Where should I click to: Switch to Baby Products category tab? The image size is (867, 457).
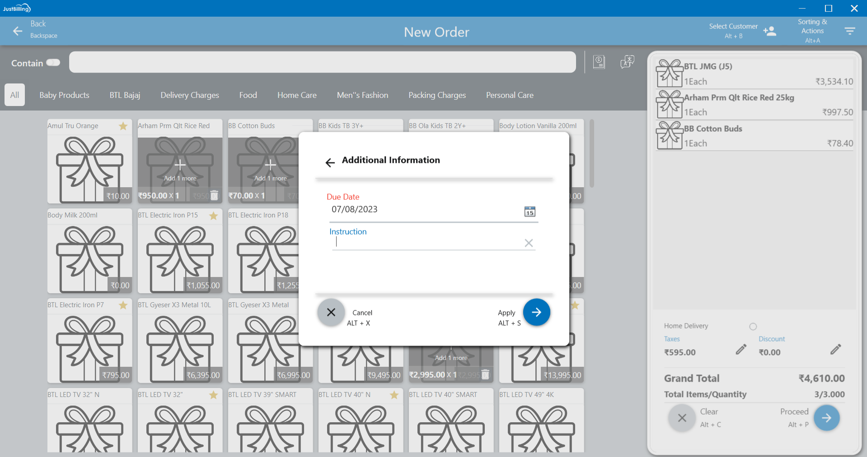[64, 95]
